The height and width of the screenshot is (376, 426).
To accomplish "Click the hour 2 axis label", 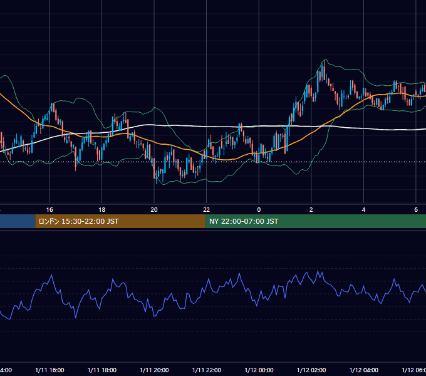I will coord(311,210).
